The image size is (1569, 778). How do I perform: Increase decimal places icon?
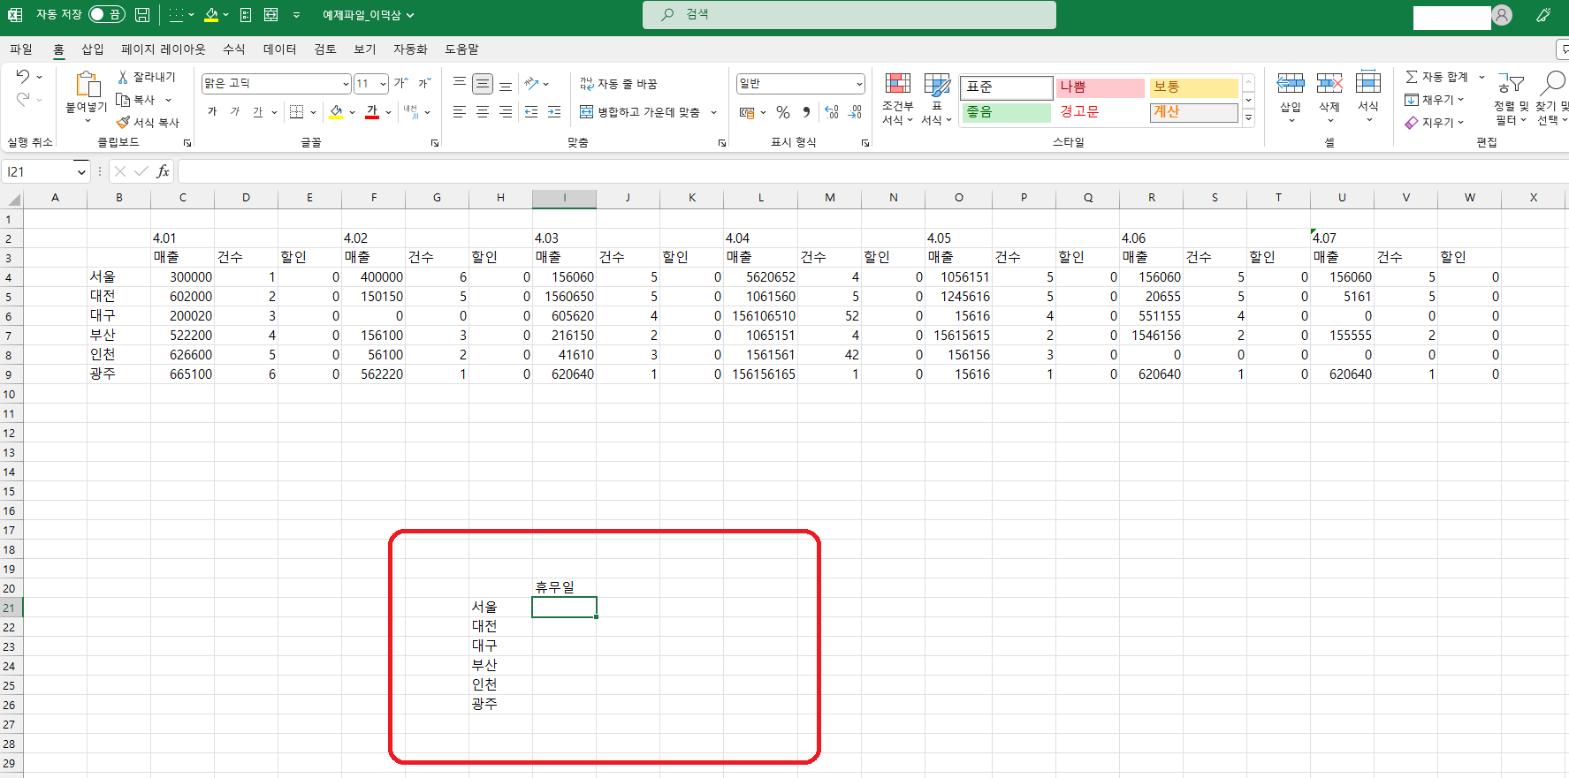[x=832, y=112]
